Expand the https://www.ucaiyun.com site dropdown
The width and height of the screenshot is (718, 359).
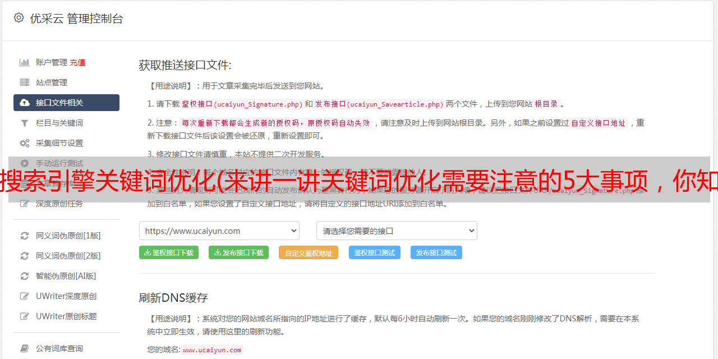pyautogui.click(x=219, y=231)
